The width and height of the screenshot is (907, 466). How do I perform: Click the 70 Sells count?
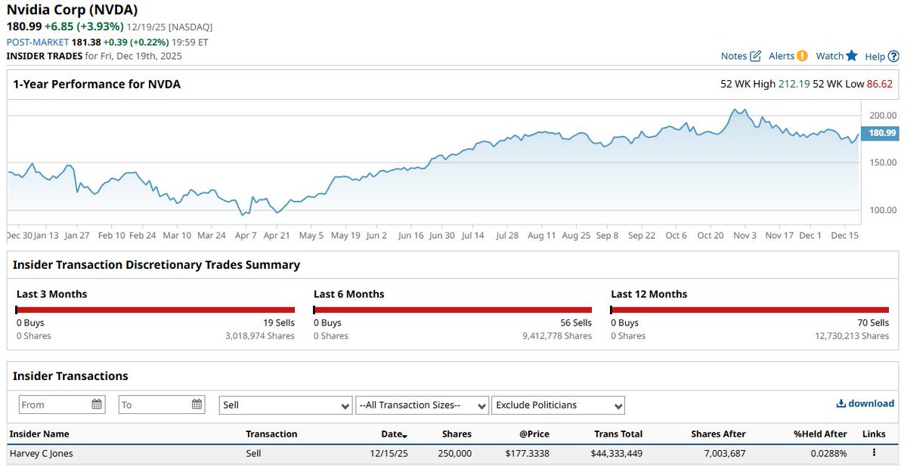[x=873, y=323]
